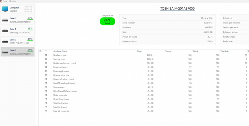Image resolution: width=249 pixels, height=126 pixels.
Task: Click the Drive 1 Samsung SSD disk icon
Action: (5, 31)
